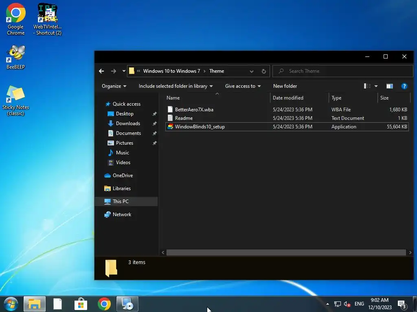
Task: Click the setup installer taskbar icon
Action: (127, 304)
